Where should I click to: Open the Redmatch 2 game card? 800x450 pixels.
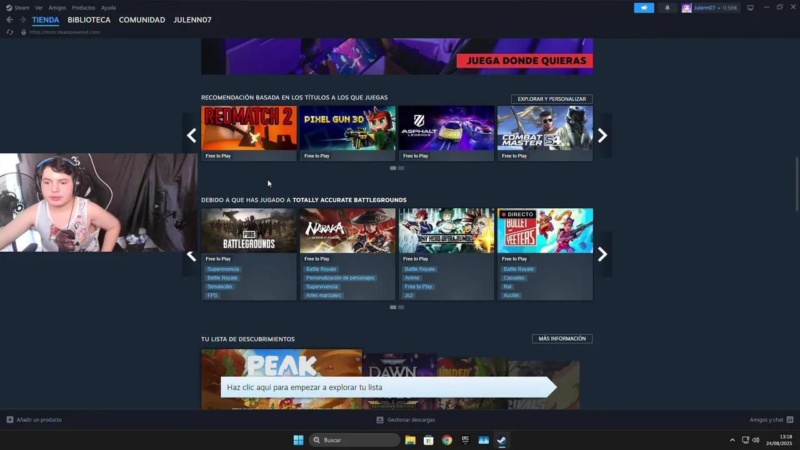pyautogui.click(x=249, y=134)
